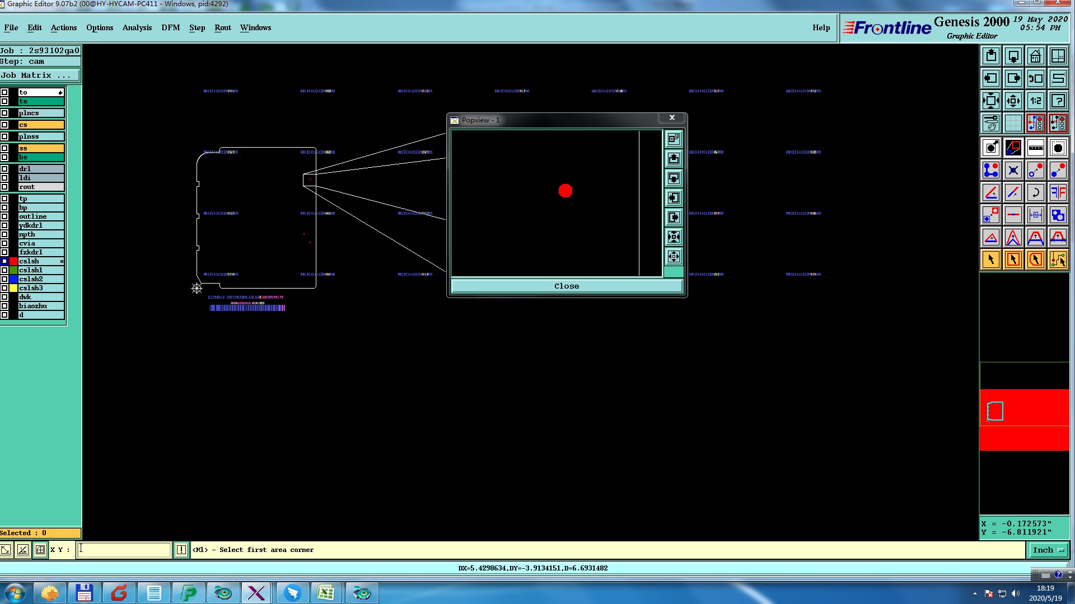Select the polygon select arrow tool
This screenshot has height=604, width=1075.
1035,259
